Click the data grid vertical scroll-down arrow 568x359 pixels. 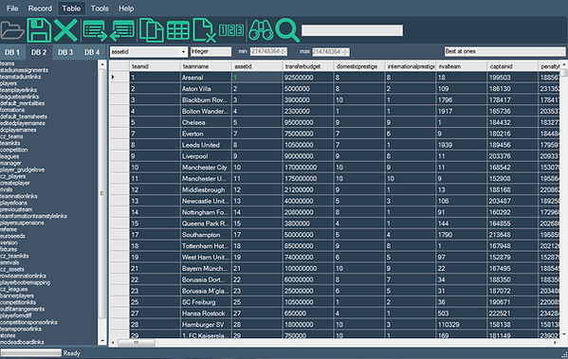pyautogui.click(x=563, y=333)
